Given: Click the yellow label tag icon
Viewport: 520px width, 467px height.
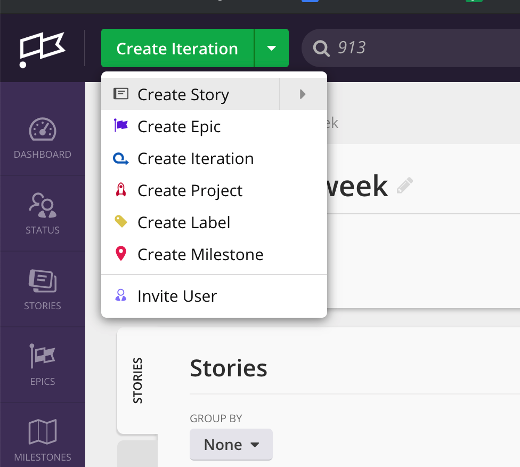Looking at the screenshot, I should [121, 221].
